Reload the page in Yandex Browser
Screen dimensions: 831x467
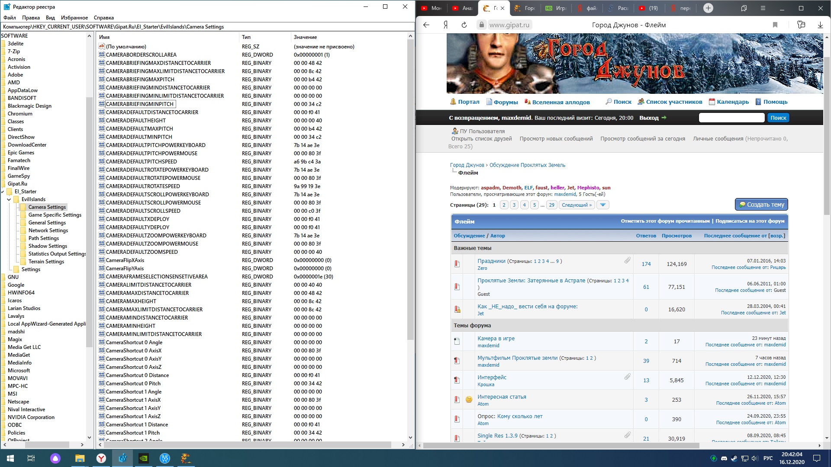pos(464,25)
